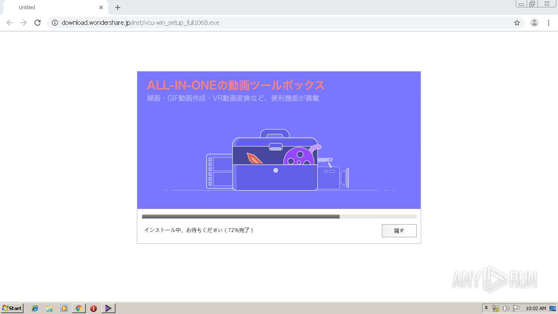
Task: Open the Action Center flag icon
Action: 517,308
